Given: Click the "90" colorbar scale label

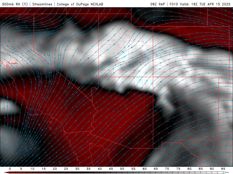Looking at the screenshot, I should coord(212,169).
